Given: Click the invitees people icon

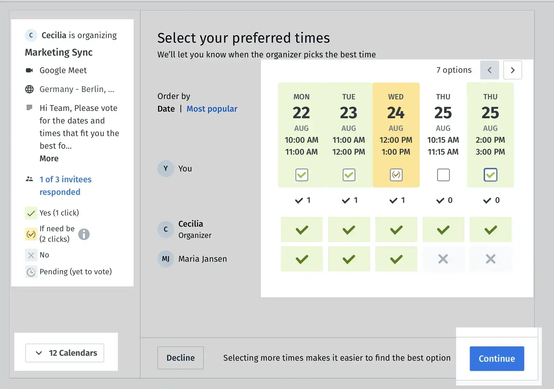Looking at the screenshot, I should click(29, 179).
